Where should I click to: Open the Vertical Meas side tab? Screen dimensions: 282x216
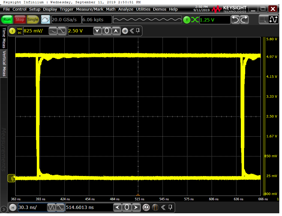tap(4, 63)
